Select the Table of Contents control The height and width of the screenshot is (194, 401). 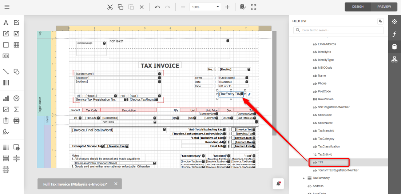tap(5, 147)
